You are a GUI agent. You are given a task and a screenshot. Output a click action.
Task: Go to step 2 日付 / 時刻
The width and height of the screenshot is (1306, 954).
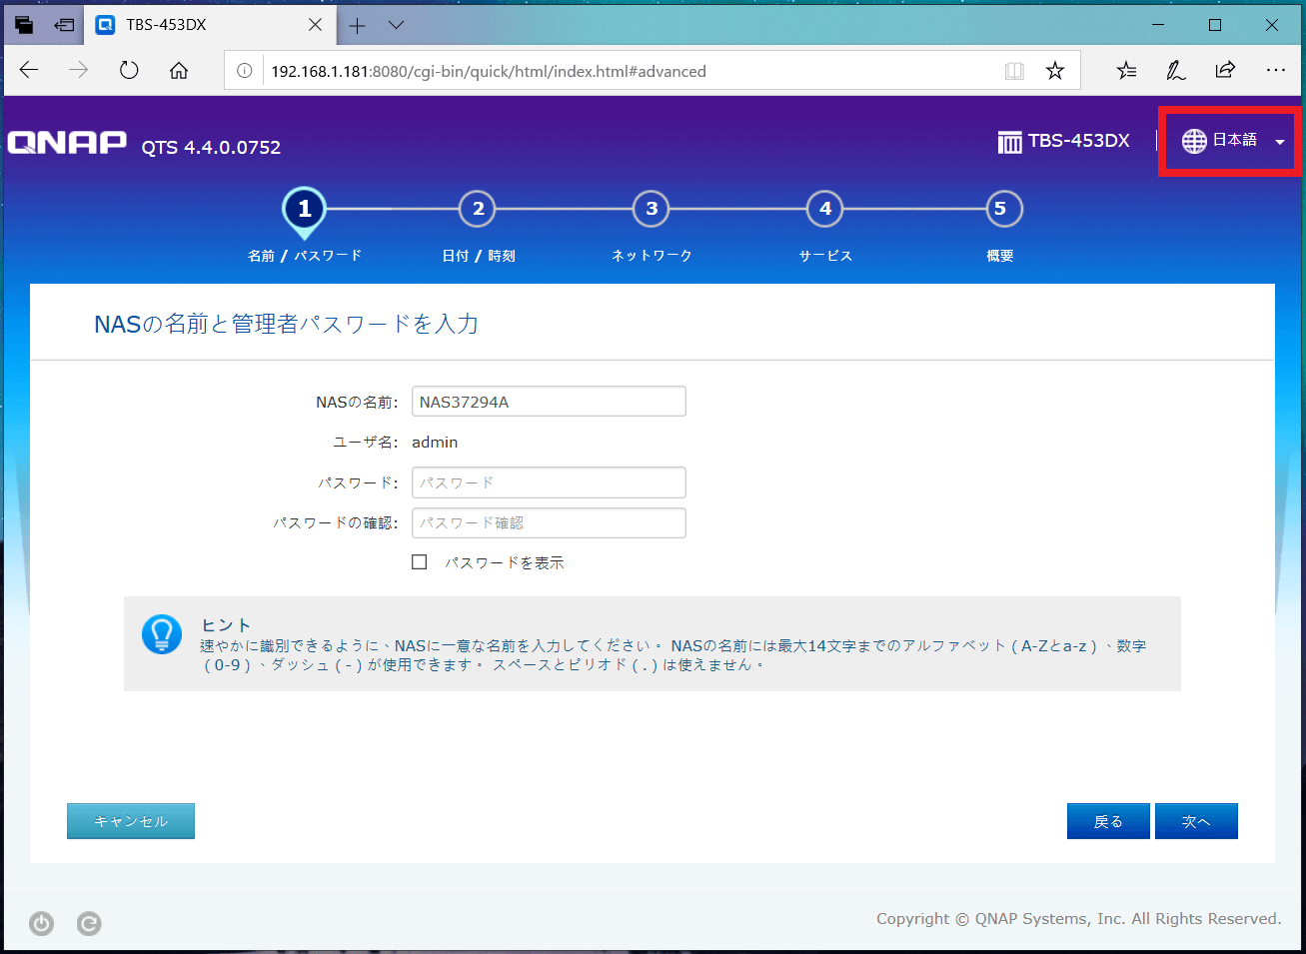[x=478, y=209]
